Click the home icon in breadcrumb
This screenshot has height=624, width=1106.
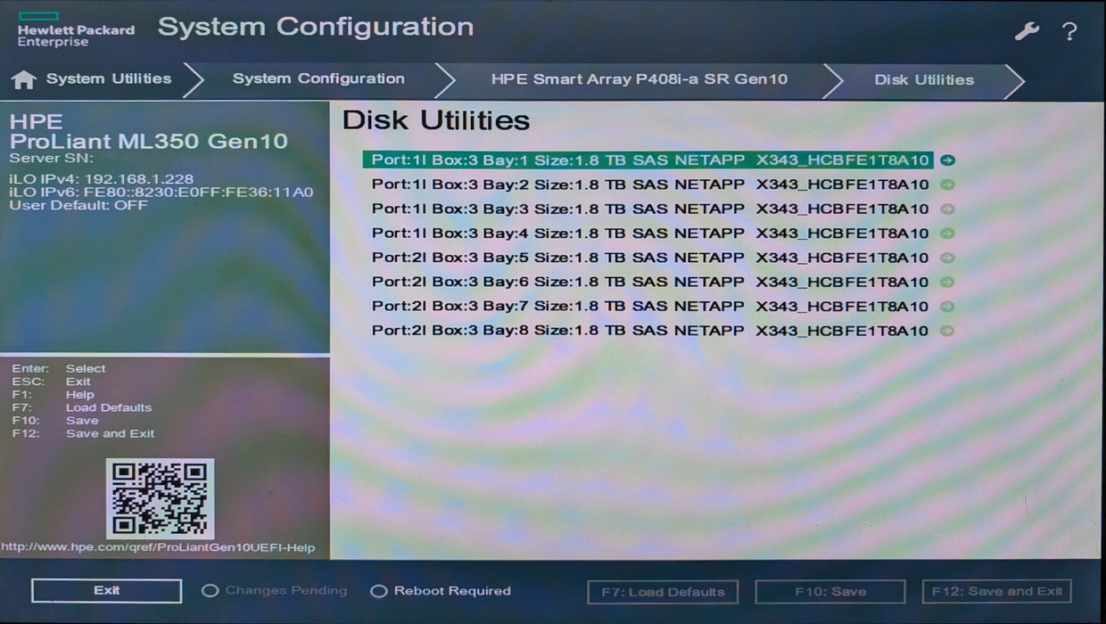pyautogui.click(x=23, y=79)
